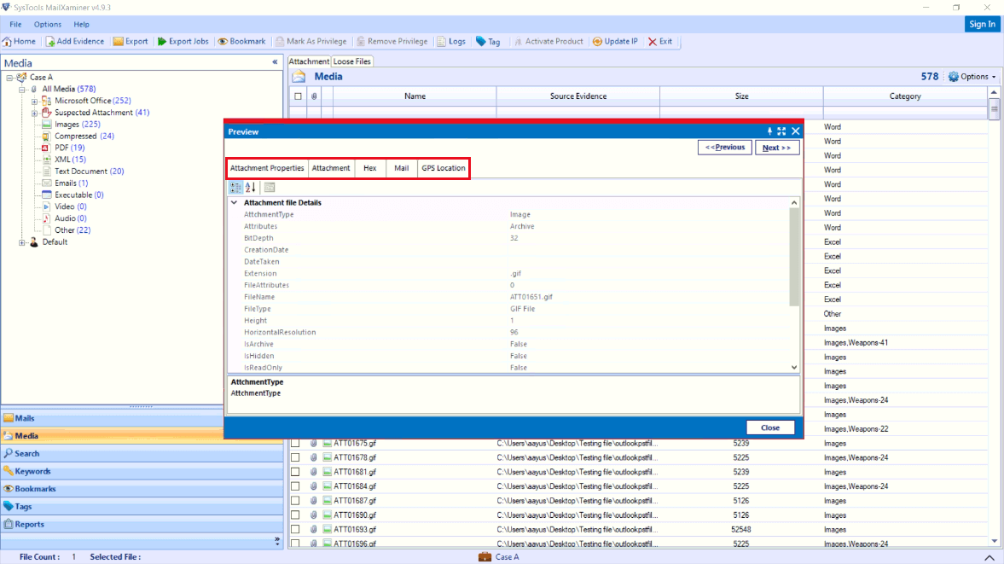The width and height of the screenshot is (1004, 564).
Task: Click the Export toolbar button
Action: 131,42
